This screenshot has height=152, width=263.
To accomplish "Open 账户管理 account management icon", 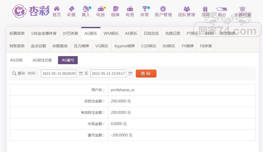I will click(163, 9).
